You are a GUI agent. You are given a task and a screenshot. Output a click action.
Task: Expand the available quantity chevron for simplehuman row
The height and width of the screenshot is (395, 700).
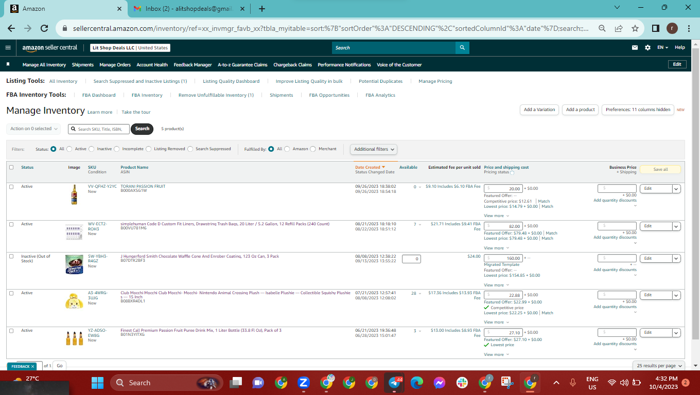[x=419, y=225]
